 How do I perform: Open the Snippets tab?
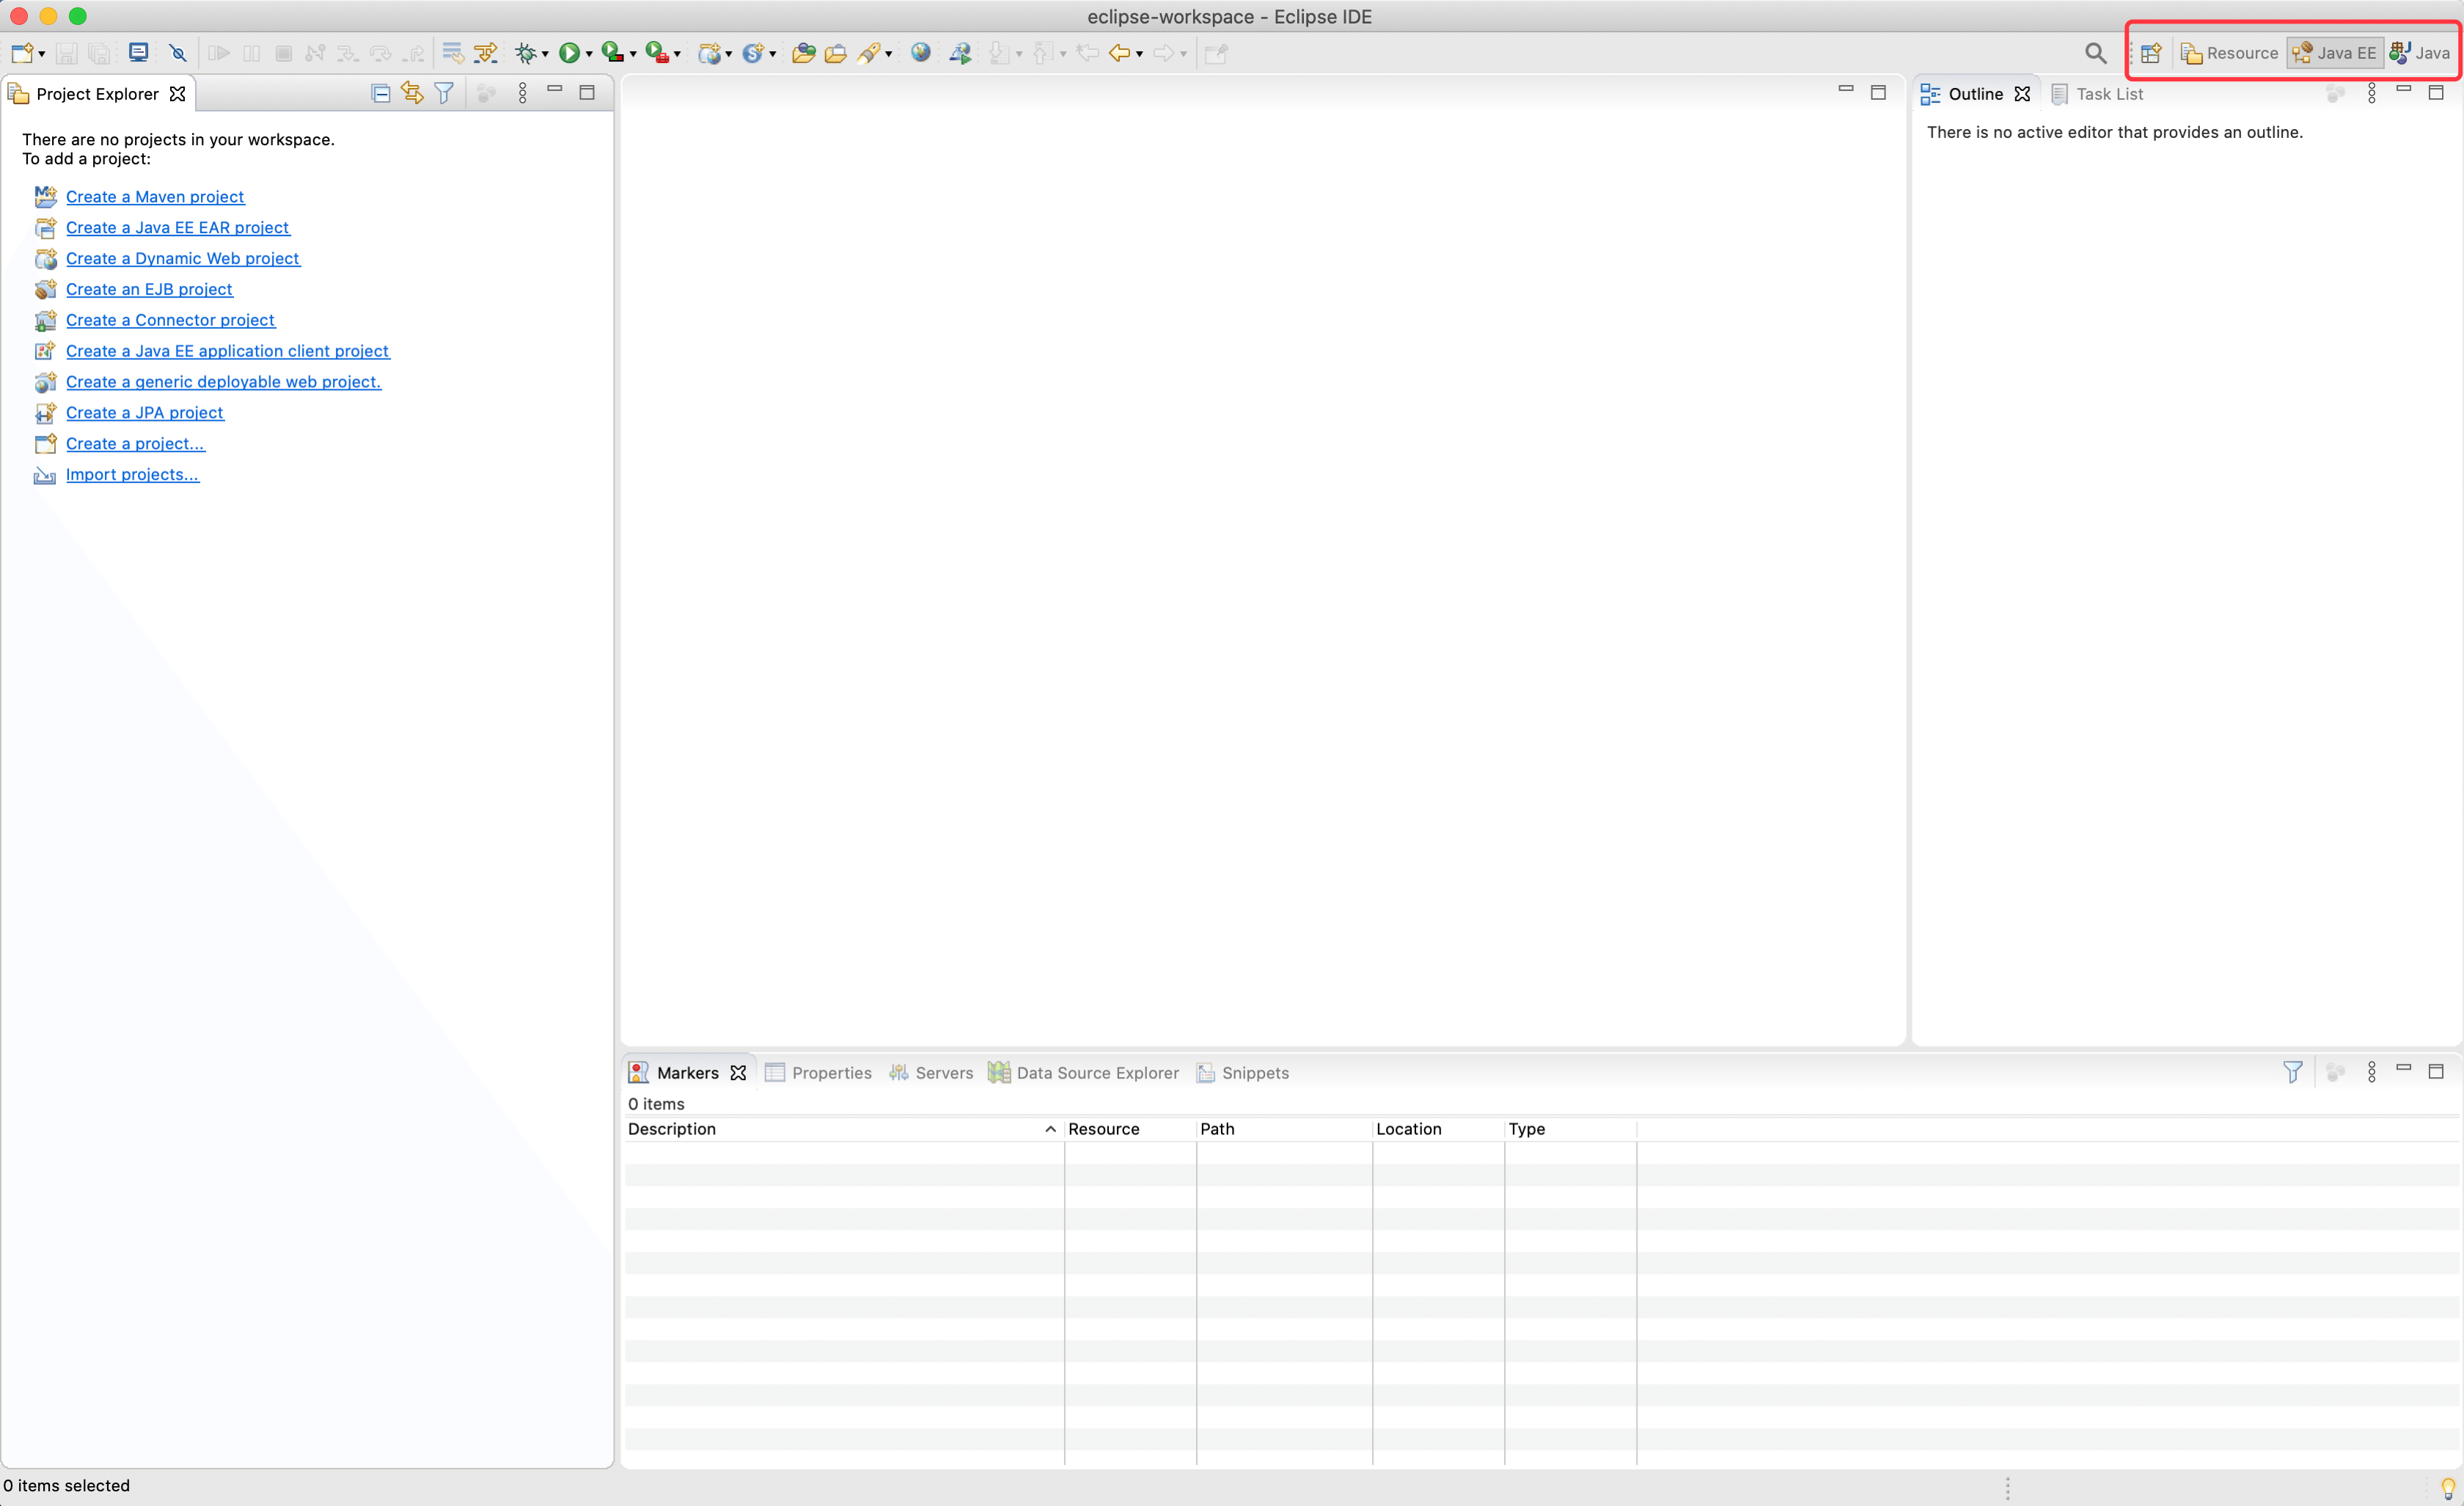coord(1243,1073)
